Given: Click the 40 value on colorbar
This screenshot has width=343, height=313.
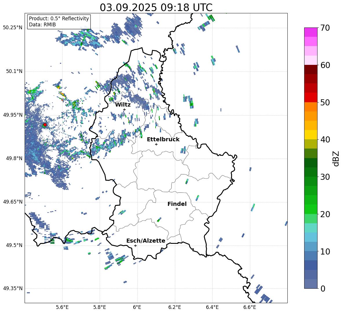Looking at the screenshot, I should [325, 140].
